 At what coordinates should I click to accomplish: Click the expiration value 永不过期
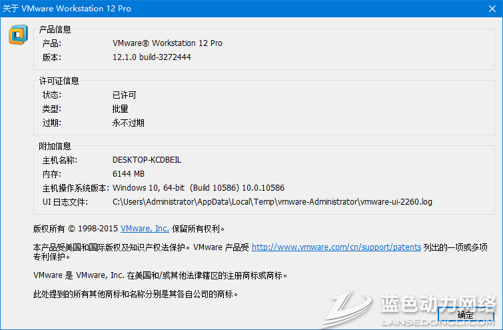129,123
